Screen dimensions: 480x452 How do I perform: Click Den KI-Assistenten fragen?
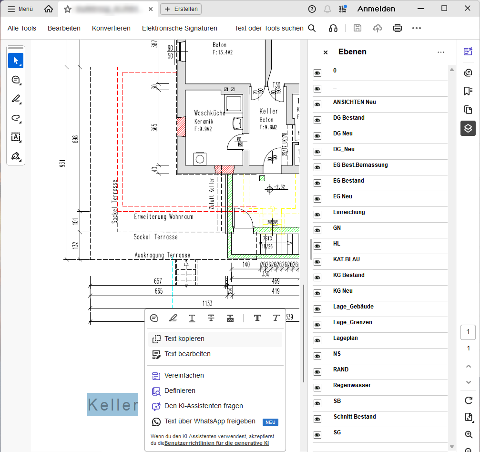(215, 406)
